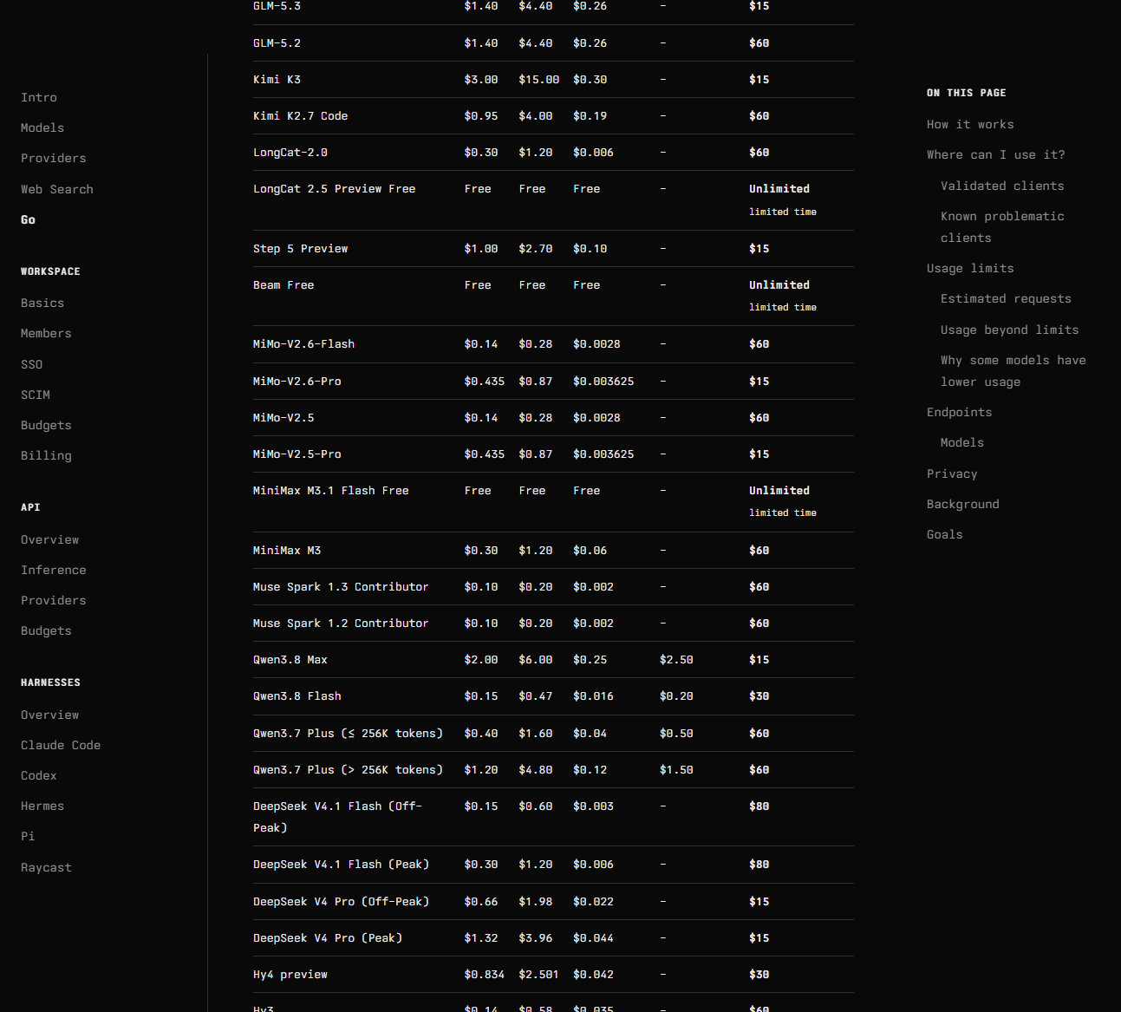Jump to Privacy section
Viewport: 1121px width, 1012px height.
pyautogui.click(x=952, y=473)
